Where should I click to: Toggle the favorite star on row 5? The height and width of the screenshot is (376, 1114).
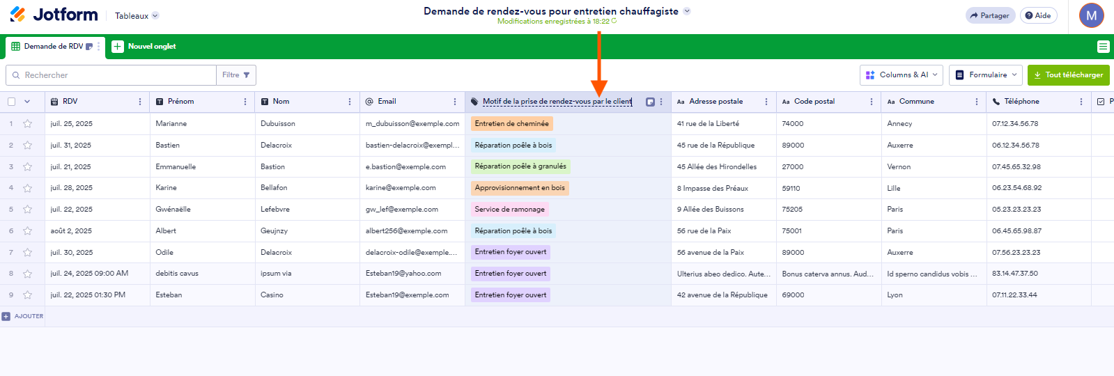pos(28,210)
